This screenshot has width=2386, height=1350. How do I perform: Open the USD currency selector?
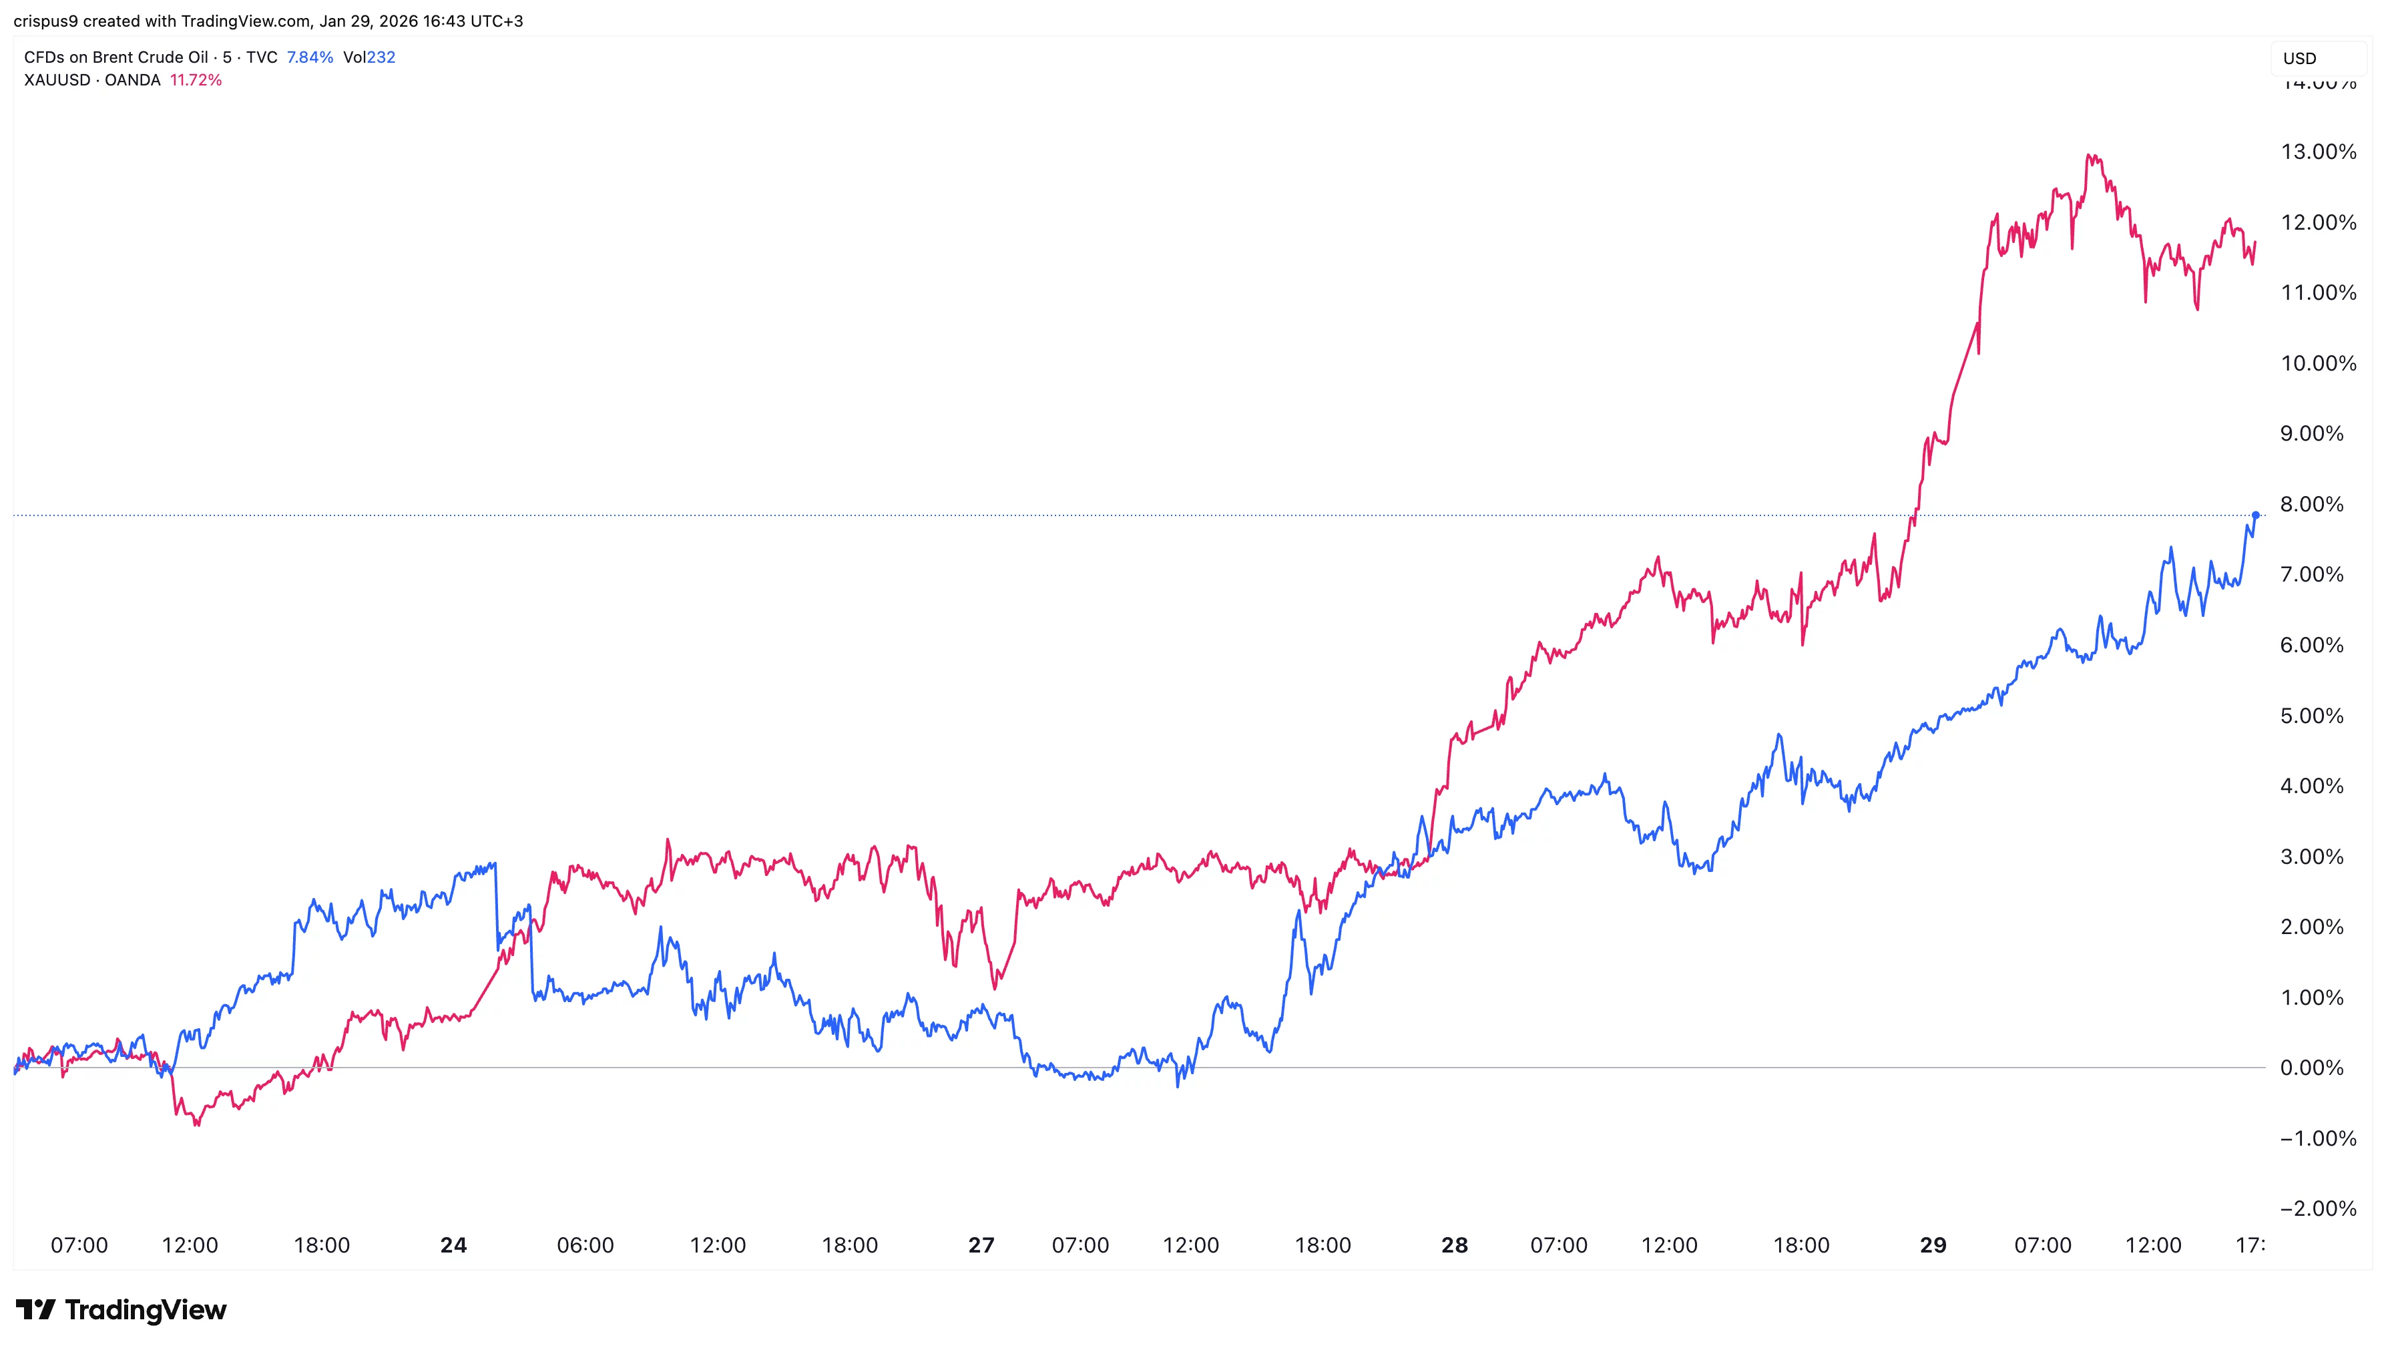point(2300,58)
